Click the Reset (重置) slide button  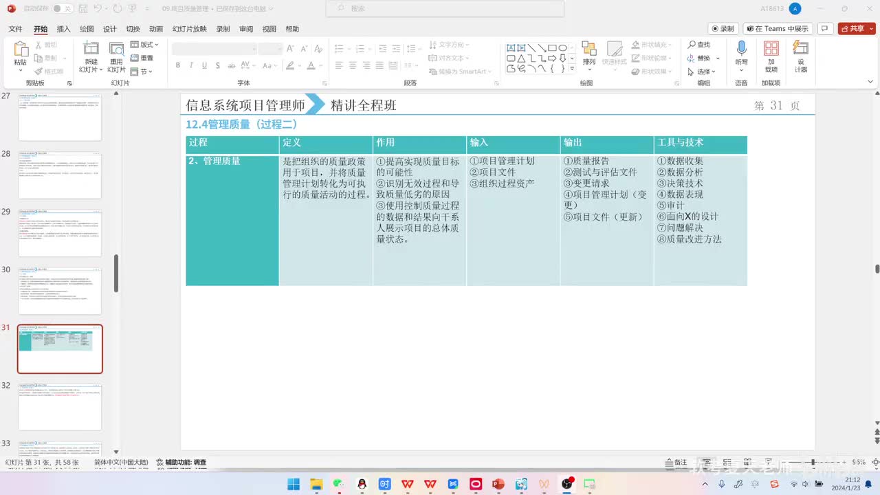tap(142, 58)
